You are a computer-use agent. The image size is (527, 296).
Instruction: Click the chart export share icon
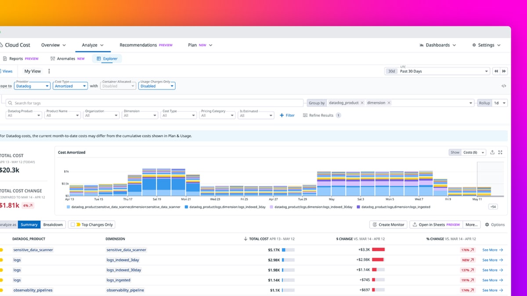[x=492, y=152]
